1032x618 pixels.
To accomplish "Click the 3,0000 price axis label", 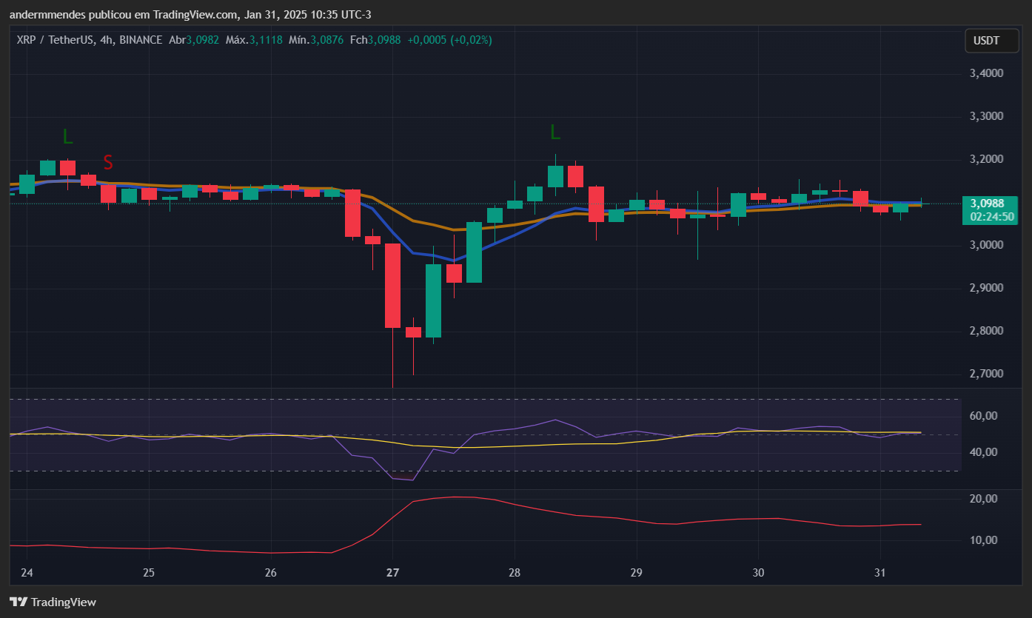I will (986, 245).
